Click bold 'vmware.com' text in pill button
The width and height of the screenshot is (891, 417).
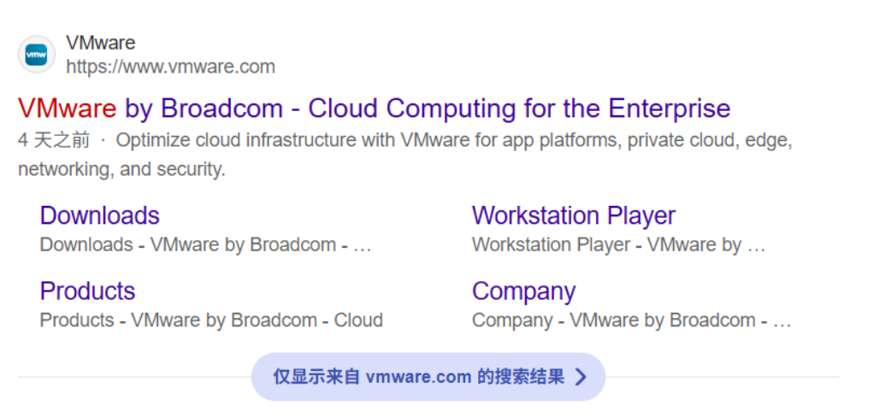418,377
